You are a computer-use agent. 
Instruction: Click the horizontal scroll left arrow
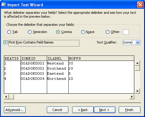tap(6, 97)
